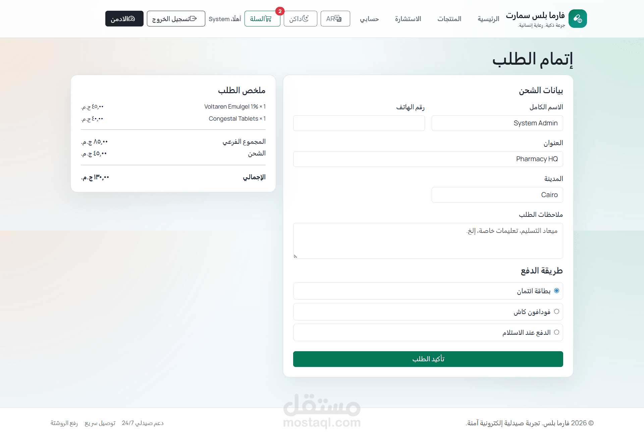Viewport: 644px width, 438px height.
Task: Toggle dark mode with the moon icon (داكن)
Action: [305, 19]
